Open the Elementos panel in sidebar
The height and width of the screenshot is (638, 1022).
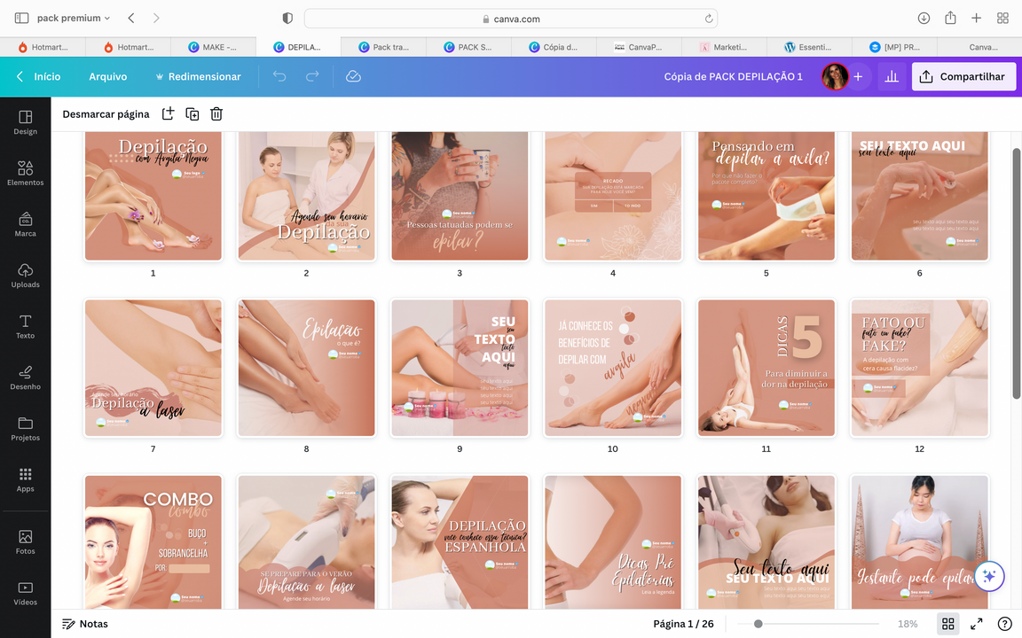tap(25, 172)
